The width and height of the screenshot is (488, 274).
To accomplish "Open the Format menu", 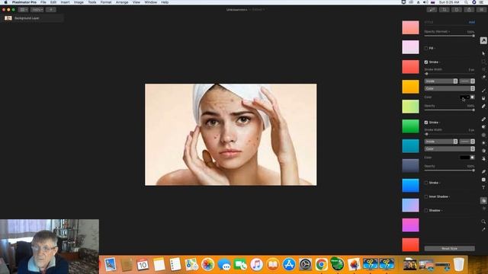I will point(106,2).
